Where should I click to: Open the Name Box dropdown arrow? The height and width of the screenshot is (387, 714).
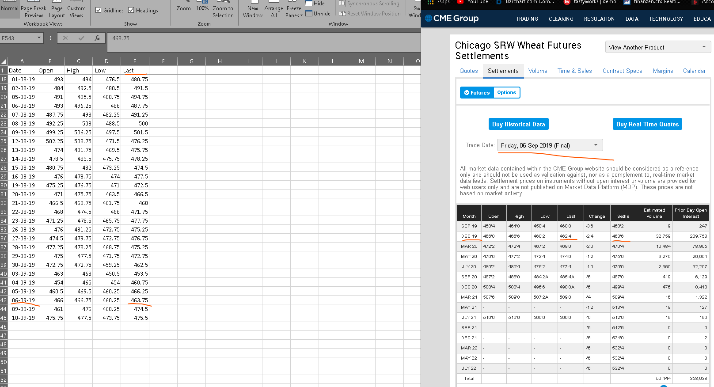pyautogui.click(x=39, y=38)
